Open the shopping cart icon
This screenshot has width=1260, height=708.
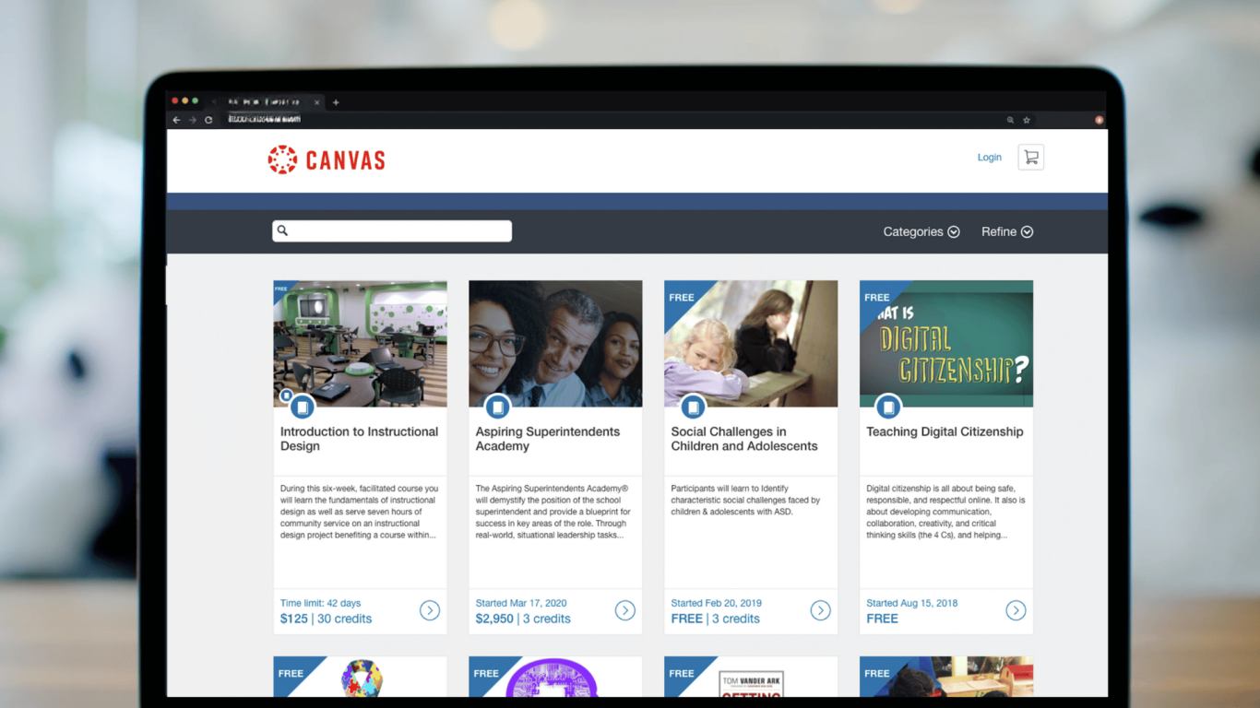click(x=1030, y=157)
